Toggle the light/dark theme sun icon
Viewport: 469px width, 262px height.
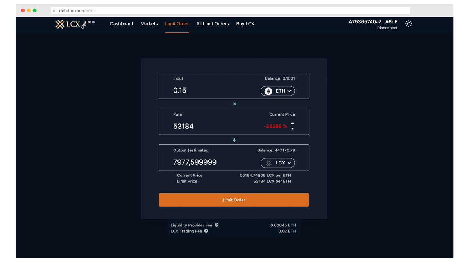coord(409,24)
